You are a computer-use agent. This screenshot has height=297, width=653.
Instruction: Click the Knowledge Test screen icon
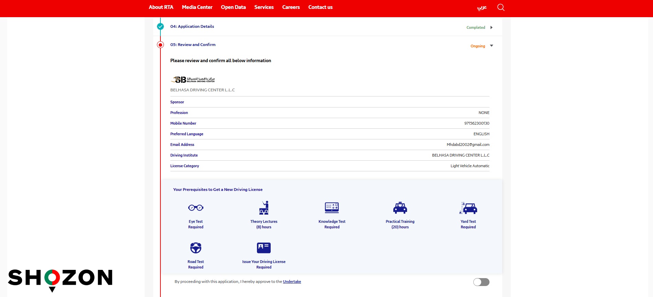tap(332, 208)
